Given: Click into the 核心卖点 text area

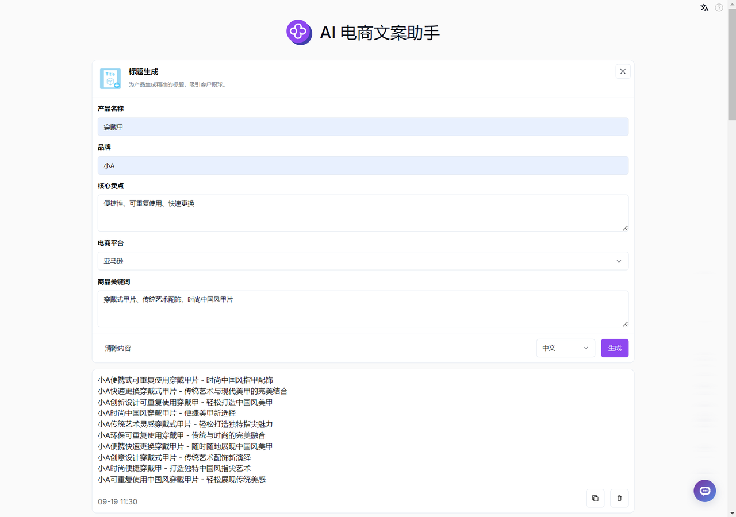Looking at the screenshot, I should point(363,213).
